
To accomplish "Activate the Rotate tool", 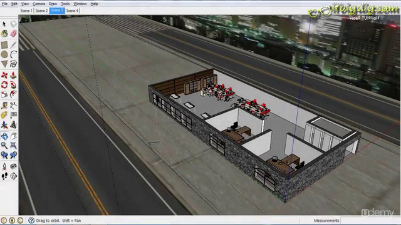I will point(4,84).
